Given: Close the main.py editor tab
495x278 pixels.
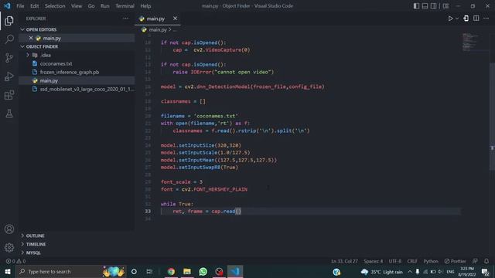Looking at the screenshot, I should click(x=175, y=19).
